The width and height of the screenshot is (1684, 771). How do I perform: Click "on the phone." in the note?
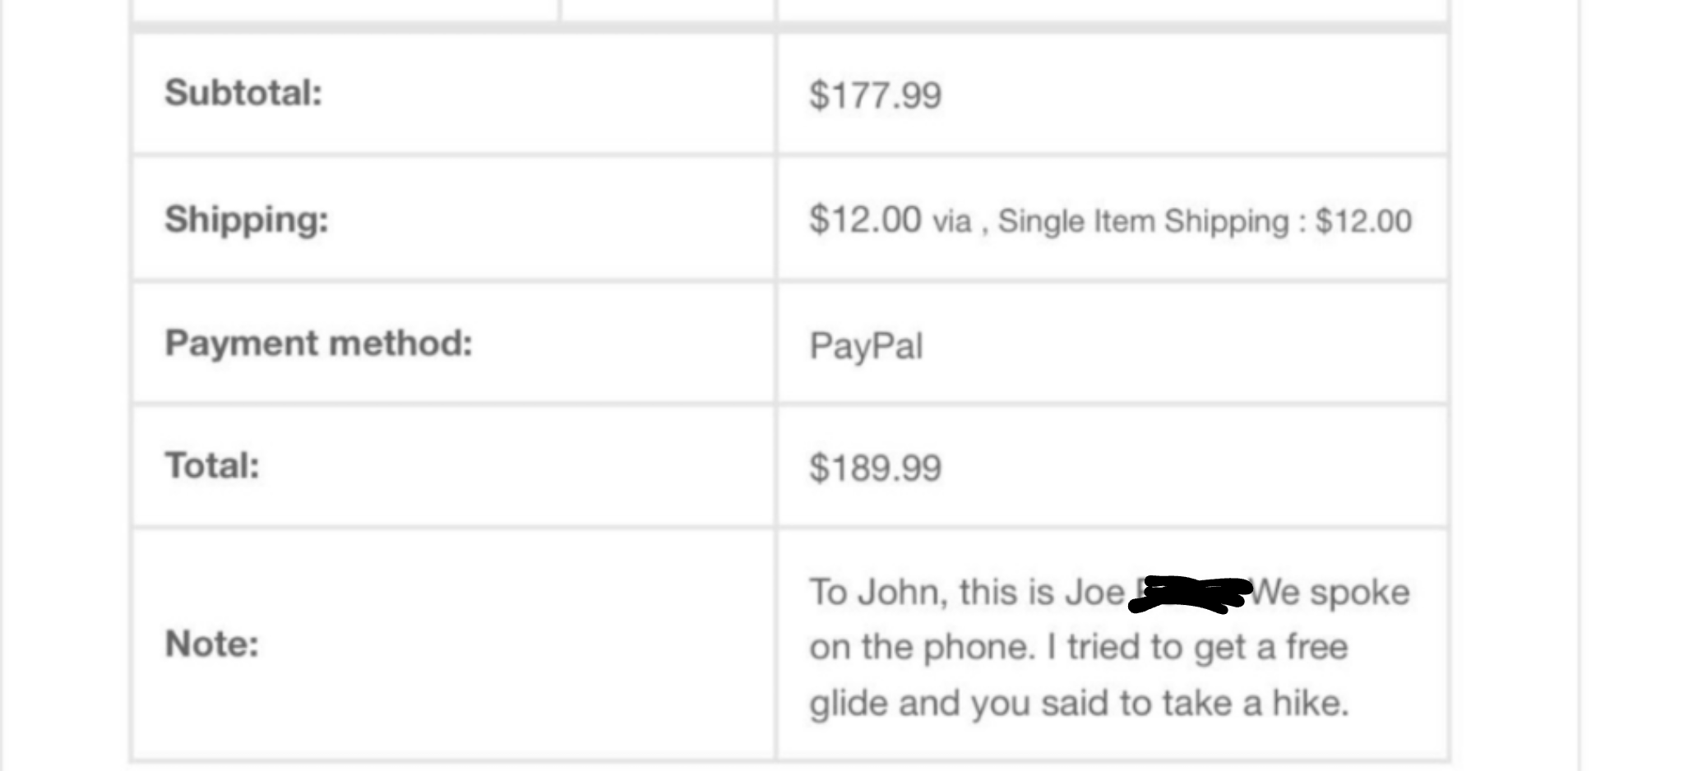click(921, 648)
